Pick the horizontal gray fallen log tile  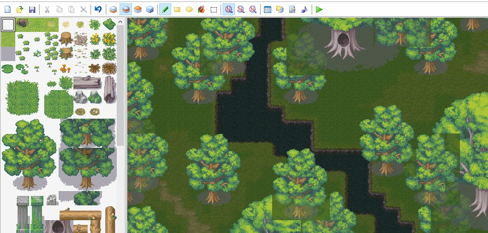[x=87, y=82]
